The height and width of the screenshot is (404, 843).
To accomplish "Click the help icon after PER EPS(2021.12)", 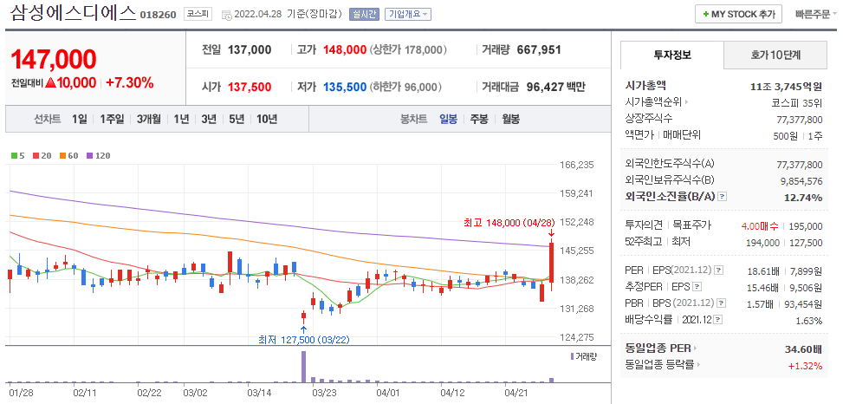I will coord(718,270).
